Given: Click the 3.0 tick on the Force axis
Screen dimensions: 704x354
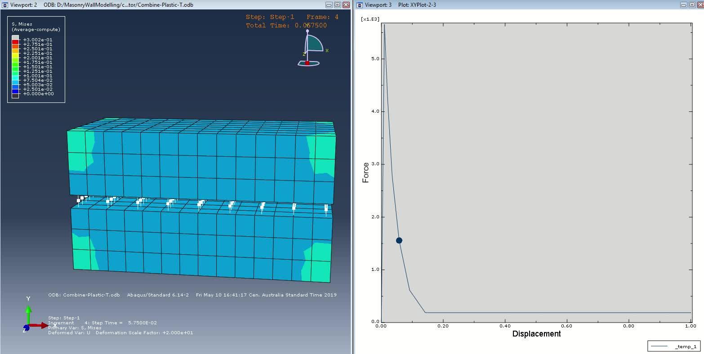Looking at the screenshot, I should click(x=375, y=164).
